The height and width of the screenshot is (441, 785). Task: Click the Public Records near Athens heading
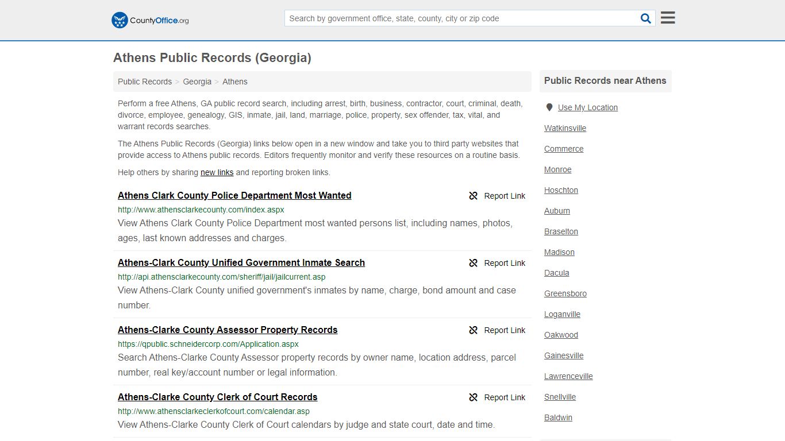pyautogui.click(x=605, y=81)
